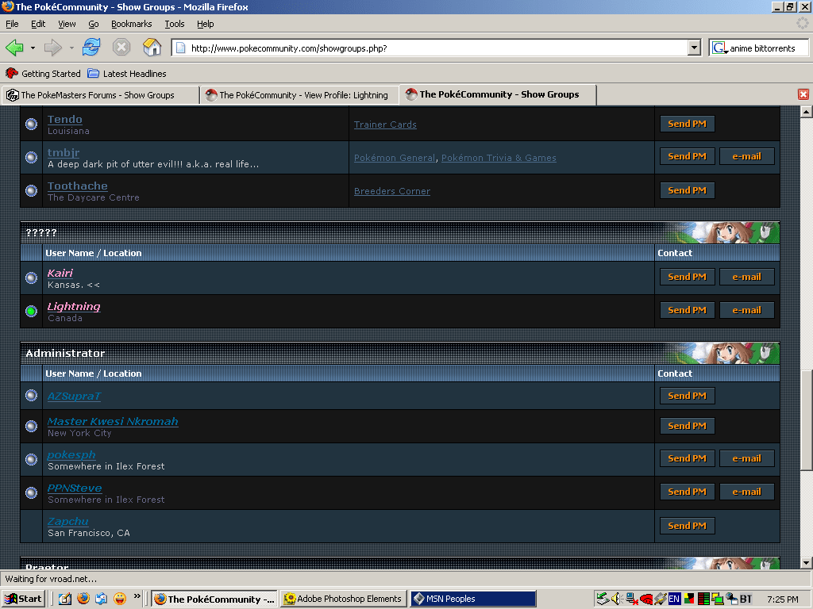
Task: Open Master Kwesi Nkromah's profile link
Action: (x=113, y=422)
